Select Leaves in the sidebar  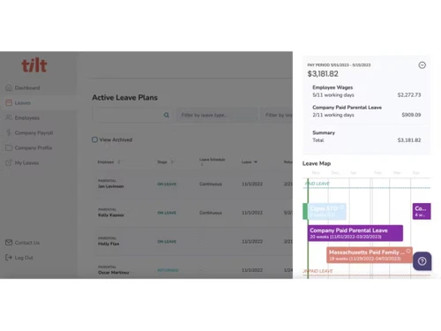coord(23,102)
